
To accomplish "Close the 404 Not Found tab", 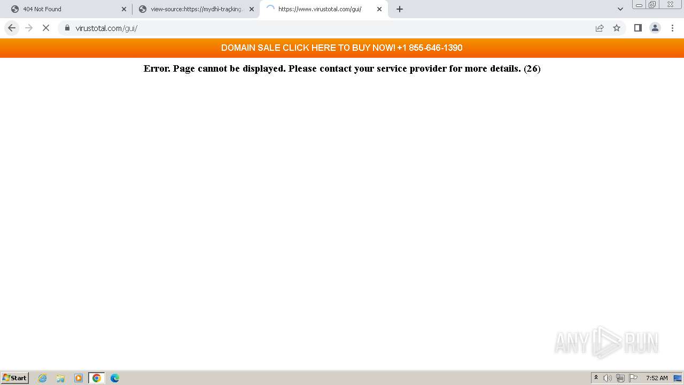I will click(124, 9).
